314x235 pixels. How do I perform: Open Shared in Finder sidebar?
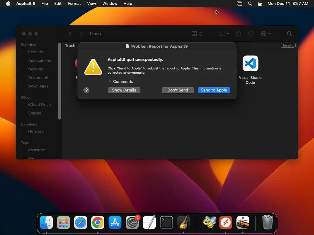click(35, 113)
